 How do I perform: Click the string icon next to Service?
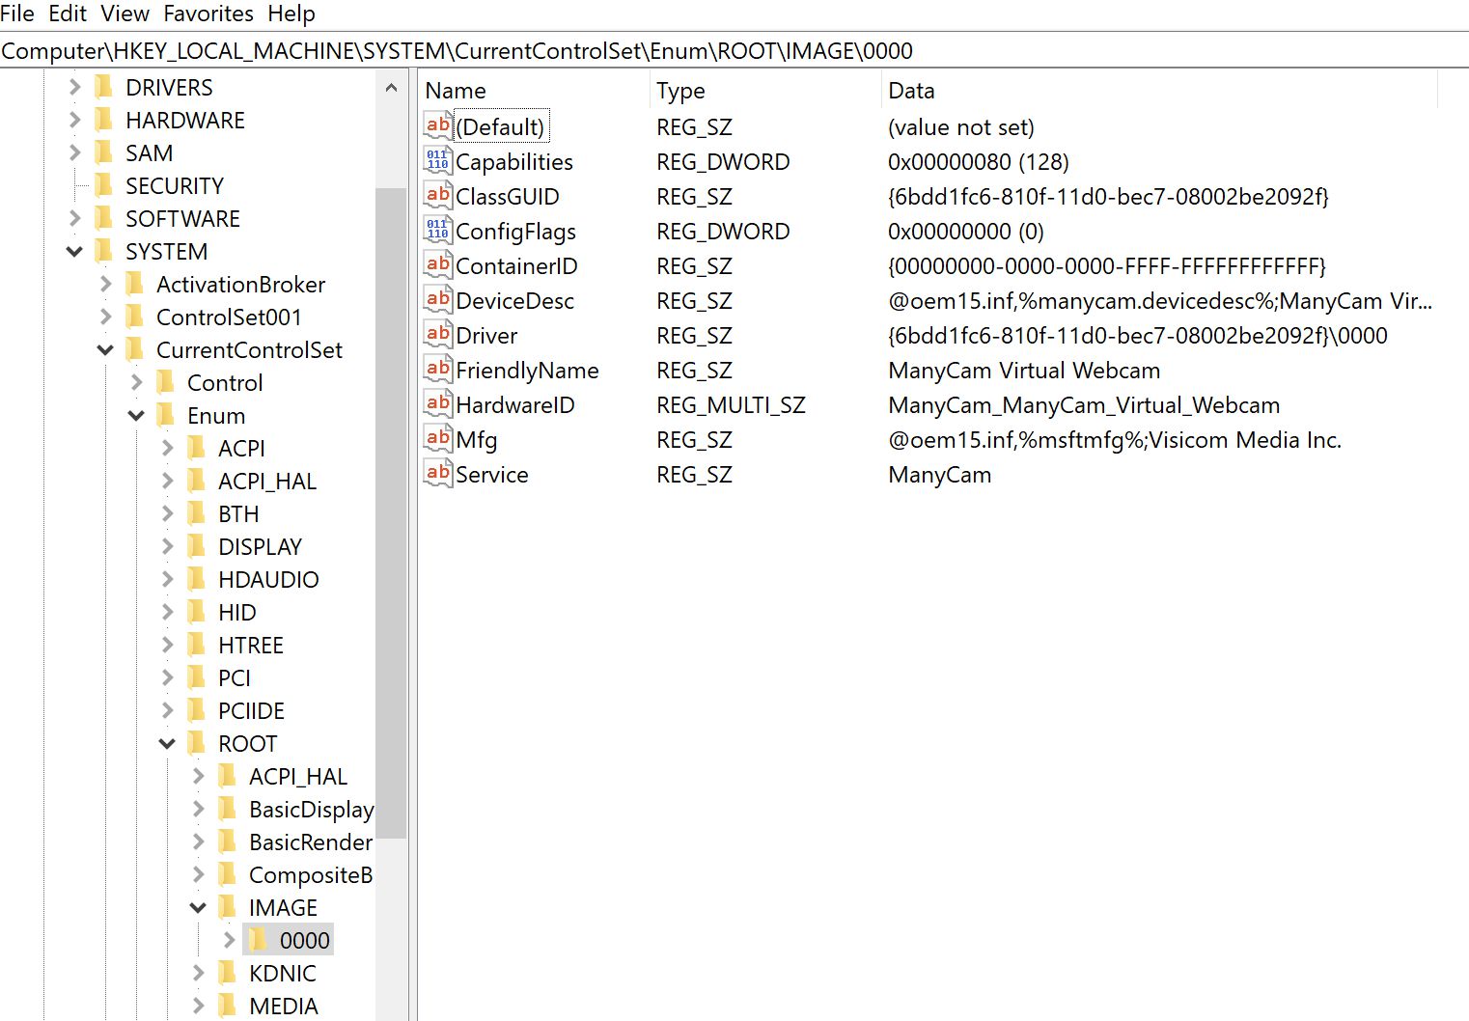(x=437, y=473)
